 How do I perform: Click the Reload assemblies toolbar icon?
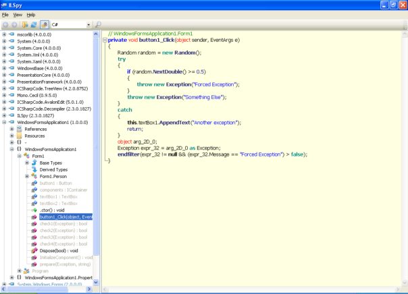pyautogui.click(x=34, y=25)
